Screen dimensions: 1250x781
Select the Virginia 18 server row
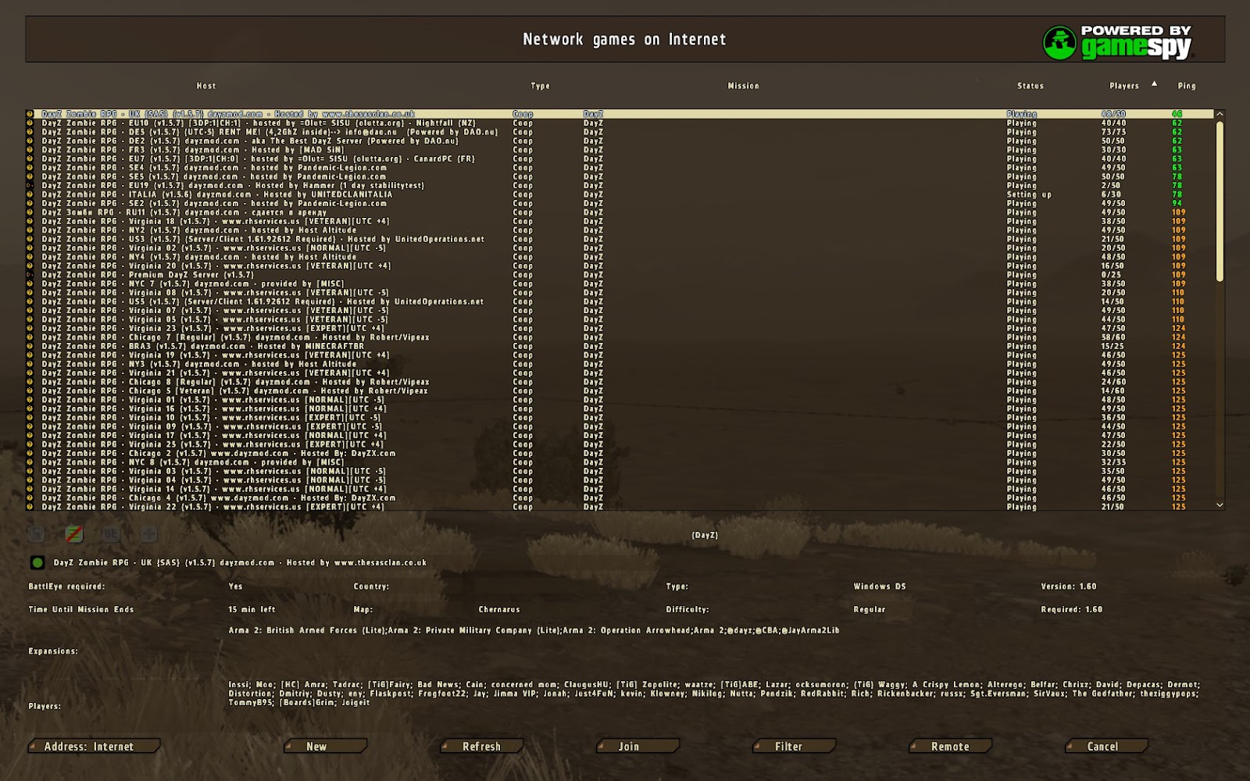pyautogui.click(x=620, y=222)
